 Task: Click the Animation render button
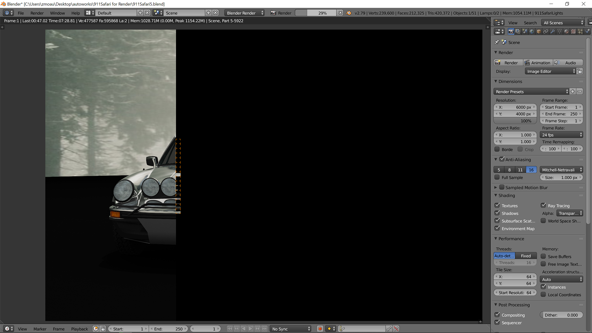pyautogui.click(x=537, y=63)
